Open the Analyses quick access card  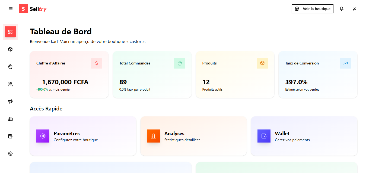(193, 136)
